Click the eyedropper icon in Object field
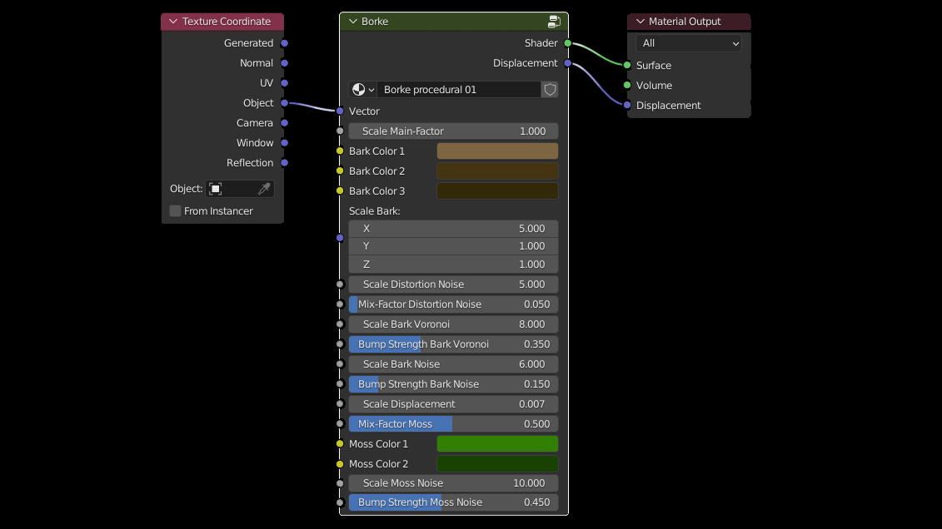 pos(264,190)
